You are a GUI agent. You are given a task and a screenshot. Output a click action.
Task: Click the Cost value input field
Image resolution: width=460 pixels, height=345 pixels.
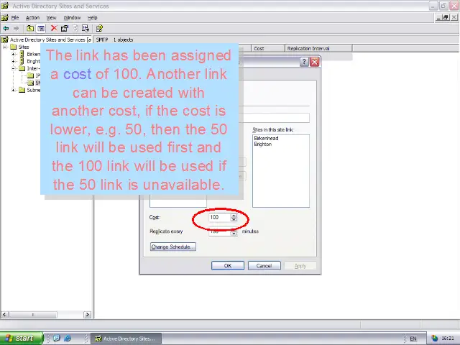pos(218,217)
